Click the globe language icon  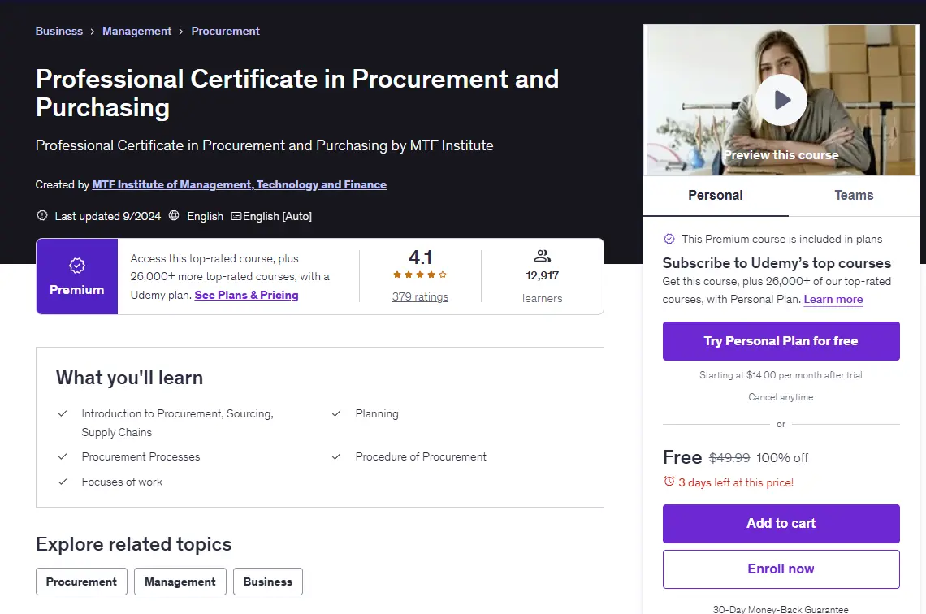[174, 215]
